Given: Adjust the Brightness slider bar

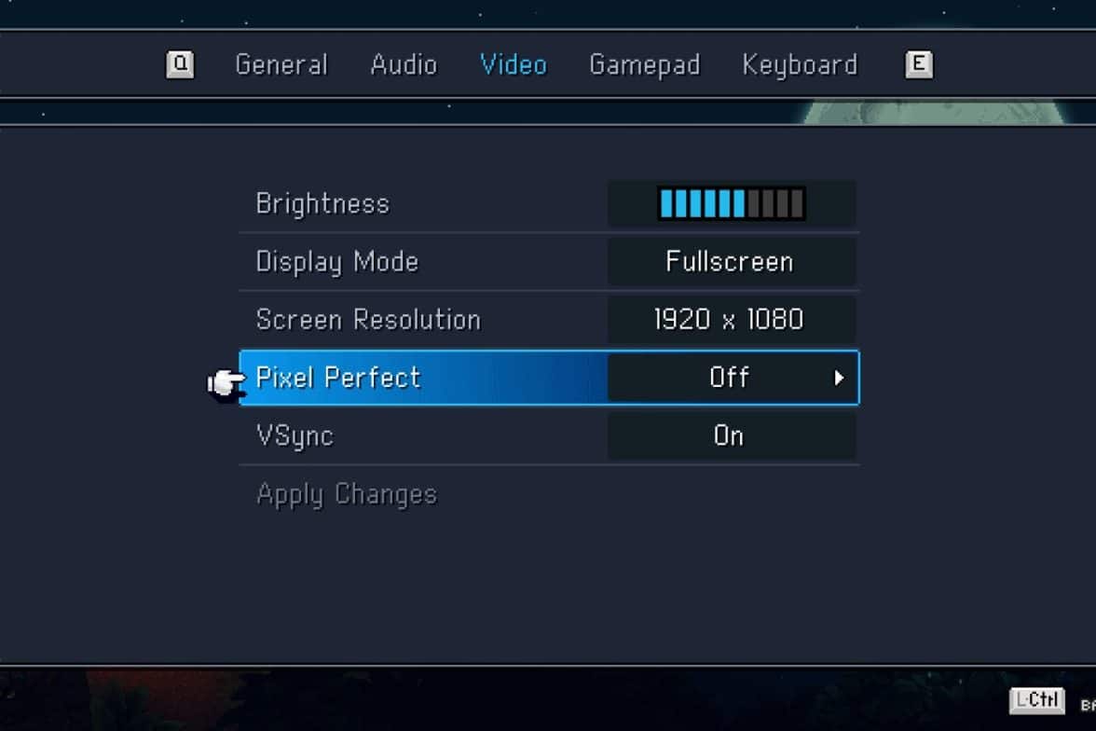Looking at the screenshot, I should [732, 203].
